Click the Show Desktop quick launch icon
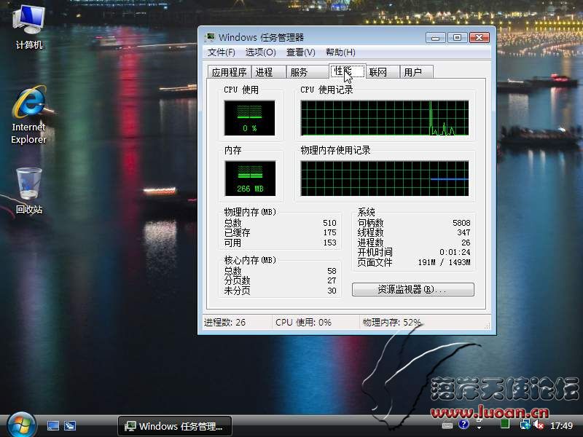 (52, 425)
